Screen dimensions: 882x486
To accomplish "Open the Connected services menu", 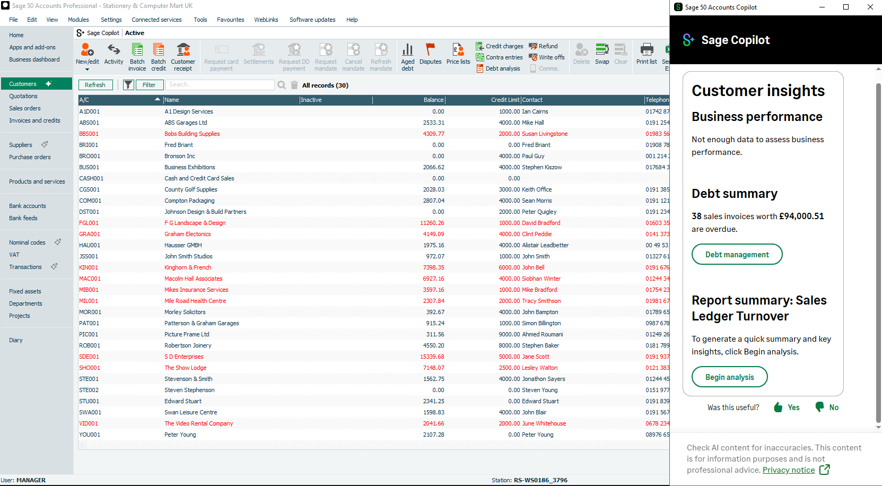I will (156, 20).
